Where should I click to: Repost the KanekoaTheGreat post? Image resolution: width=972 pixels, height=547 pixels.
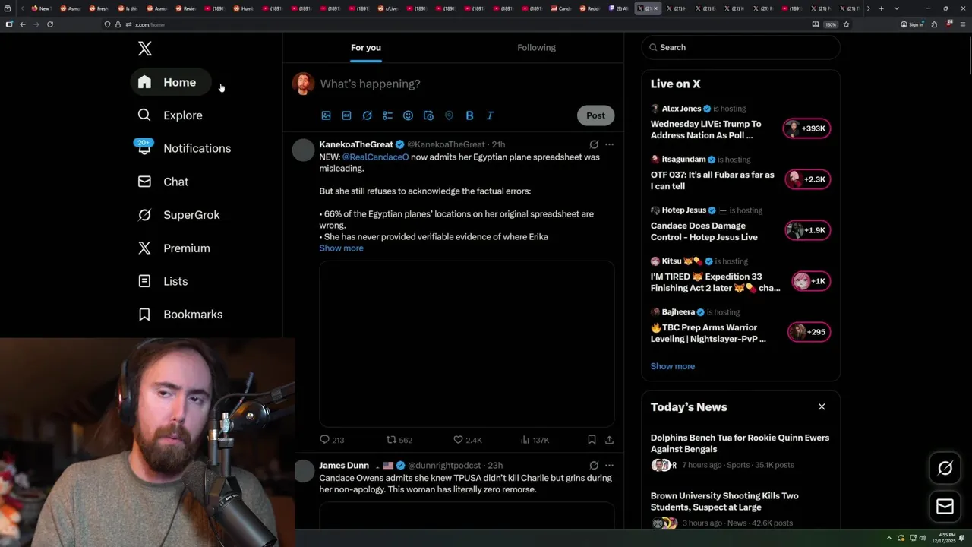399,440
